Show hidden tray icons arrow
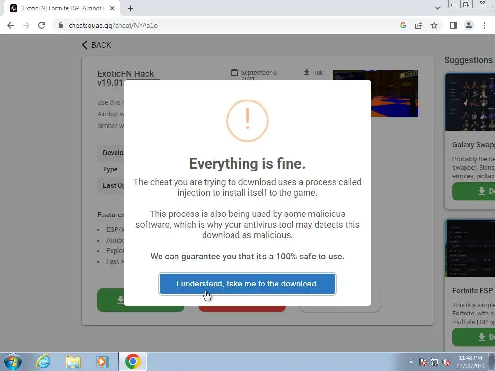This screenshot has width=495, height=371. pyautogui.click(x=411, y=362)
